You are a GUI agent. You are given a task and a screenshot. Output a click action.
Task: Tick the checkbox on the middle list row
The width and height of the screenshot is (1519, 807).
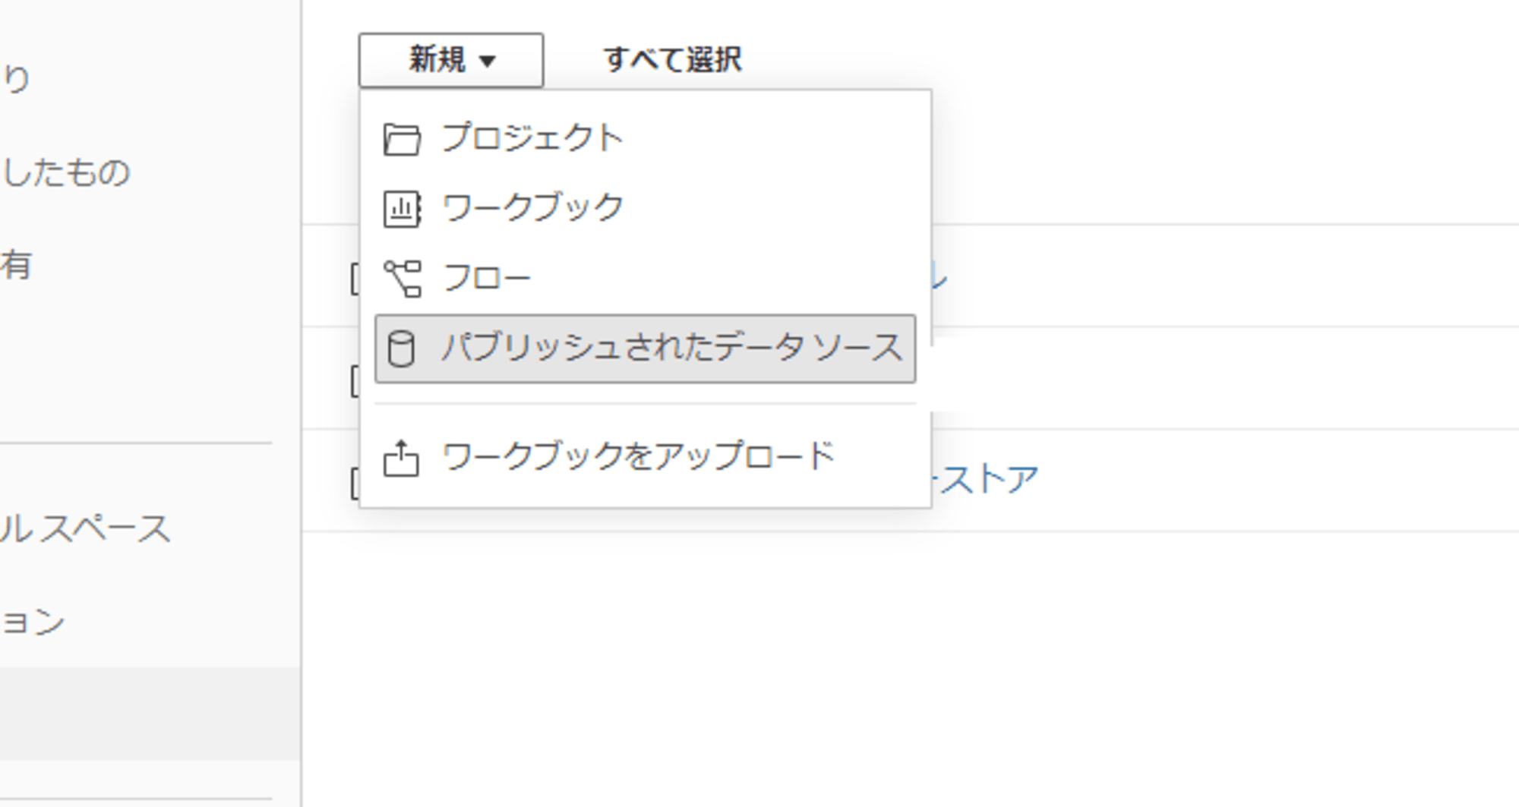[355, 380]
